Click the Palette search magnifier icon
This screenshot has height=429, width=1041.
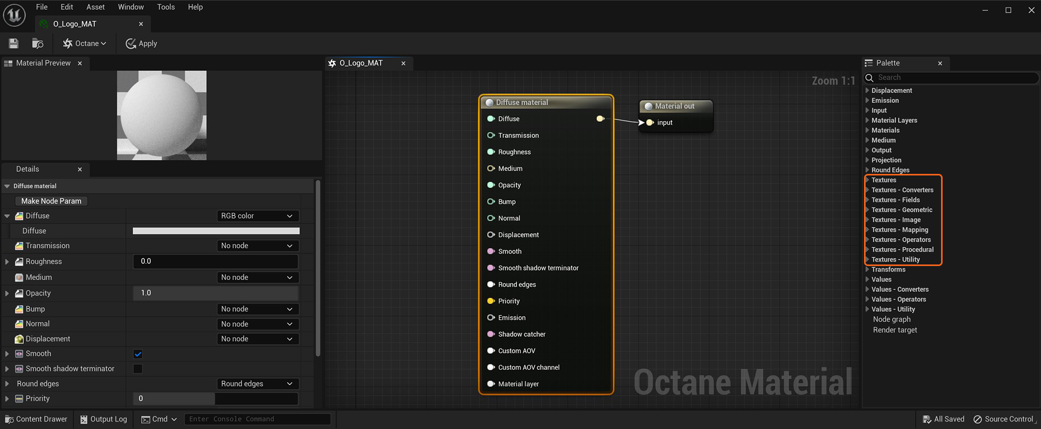tap(869, 78)
